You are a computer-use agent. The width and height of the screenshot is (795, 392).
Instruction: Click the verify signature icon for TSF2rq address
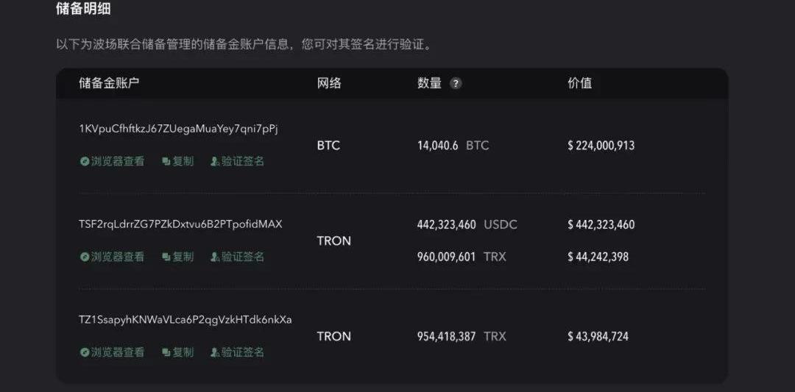click(x=215, y=257)
